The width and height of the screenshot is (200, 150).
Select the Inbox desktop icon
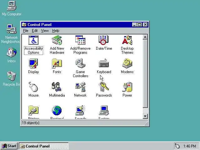pyautogui.click(x=12, y=52)
